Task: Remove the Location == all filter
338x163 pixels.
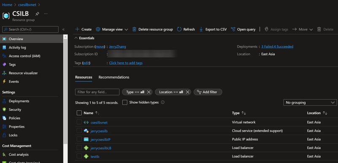Action: click(x=187, y=92)
